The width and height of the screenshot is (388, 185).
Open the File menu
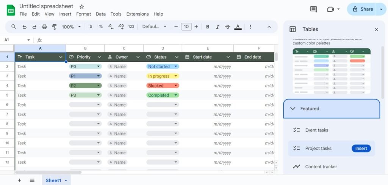coord(23,14)
